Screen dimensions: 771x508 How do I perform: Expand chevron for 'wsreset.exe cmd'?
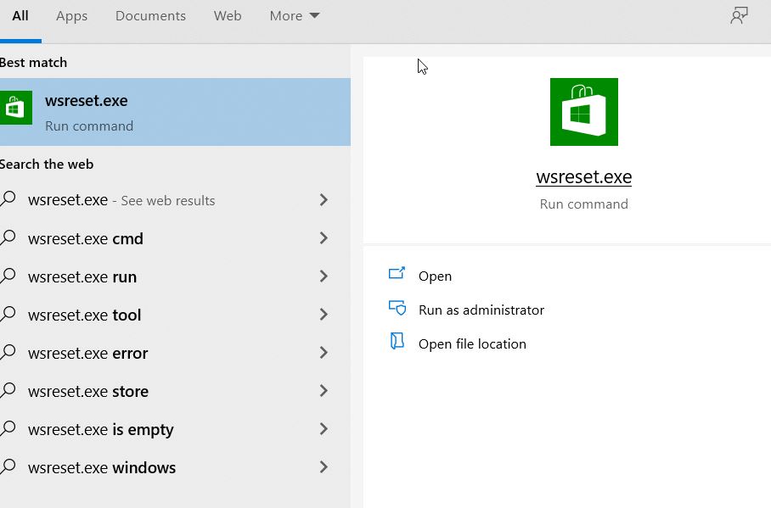324,238
